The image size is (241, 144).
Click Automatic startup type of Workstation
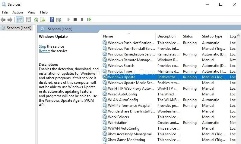click(211, 123)
